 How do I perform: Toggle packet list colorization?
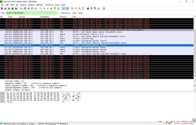(63, 8)
